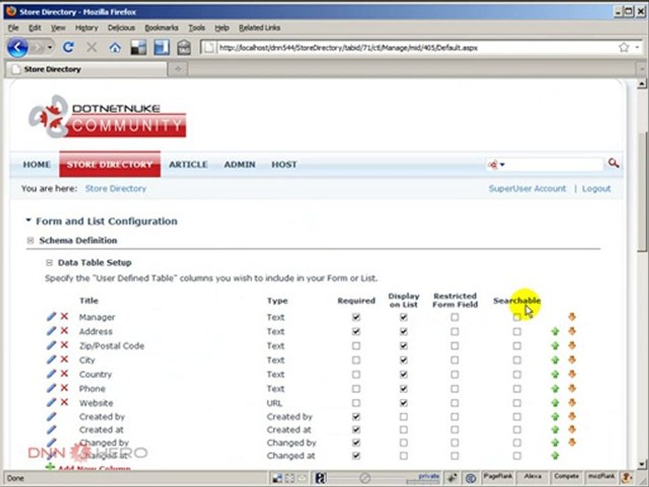
Task: Move the Address row down
Action: click(572, 331)
